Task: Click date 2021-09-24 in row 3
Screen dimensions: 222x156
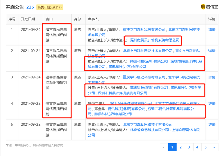Action: 31,77
